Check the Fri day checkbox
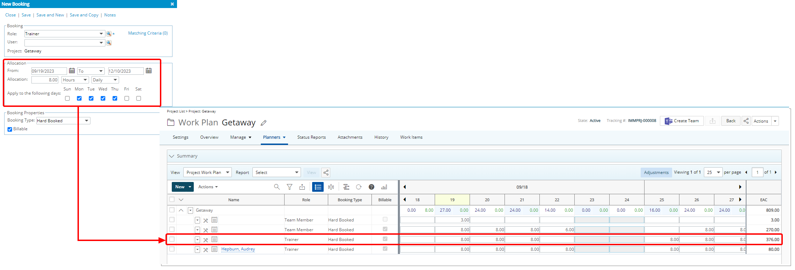 pyautogui.click(x=127, y=98)
